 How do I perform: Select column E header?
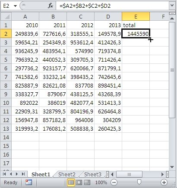[136, 16]
